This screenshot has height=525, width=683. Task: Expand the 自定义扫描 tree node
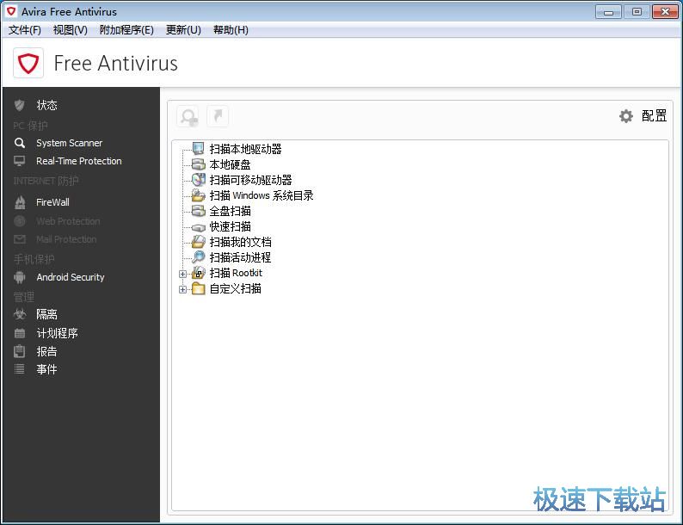pyautogui.click(x=183, y=289)
